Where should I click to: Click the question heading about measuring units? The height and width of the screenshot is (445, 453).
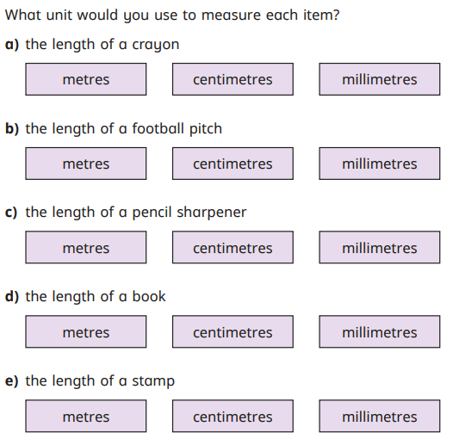(172, 15)
